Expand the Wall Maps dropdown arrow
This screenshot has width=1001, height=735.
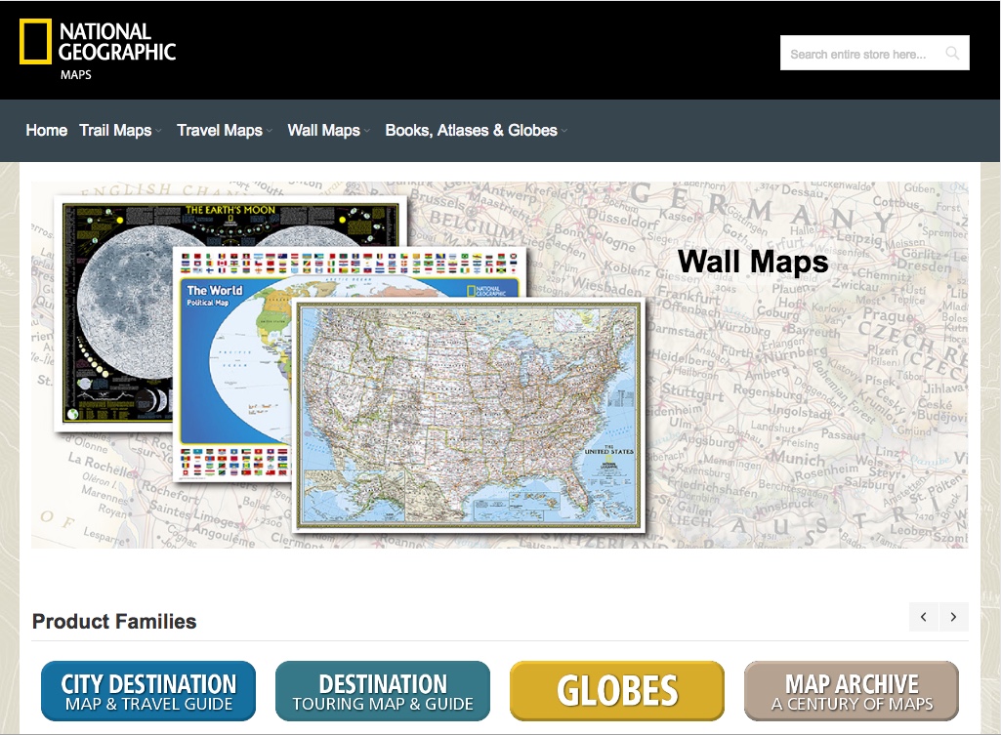coord(366,131)
